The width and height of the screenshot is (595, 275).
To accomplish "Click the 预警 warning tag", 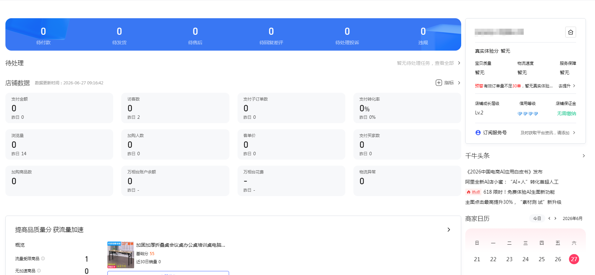I will click(x=479, y=86).
